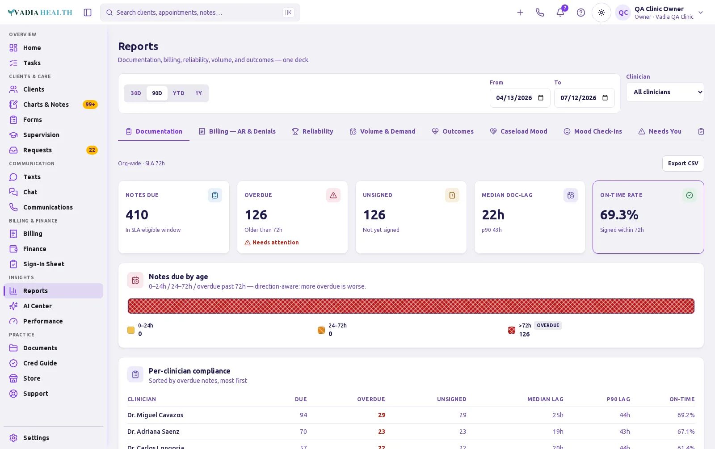Image resolution: width=715 pixels, height=449 pixels.
Task: Toggle light/dark theme button
Action: 601,13
